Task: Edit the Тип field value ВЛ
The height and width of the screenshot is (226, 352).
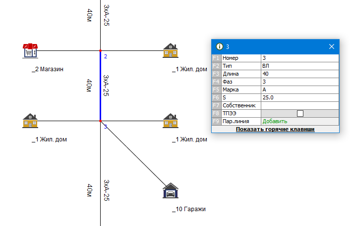Action: [300, 66]
